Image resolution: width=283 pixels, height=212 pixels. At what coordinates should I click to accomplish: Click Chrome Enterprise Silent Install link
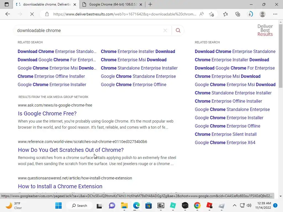pos(226,134)
